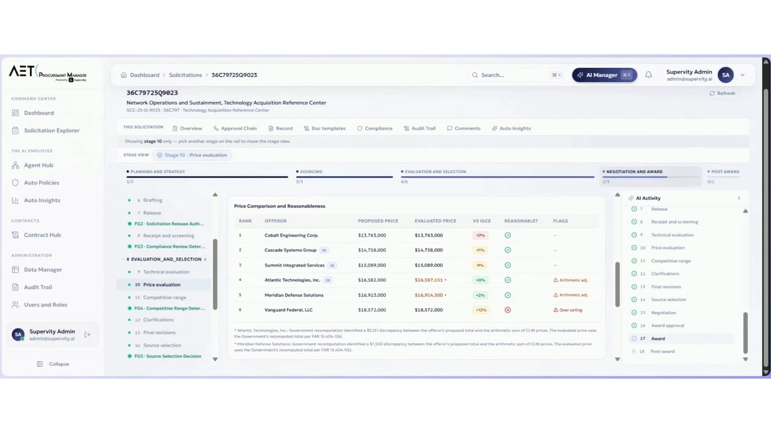This screenshot has height=433, width=771.
Task: Click the Agent Hub icon
Action: tap(15, 165)
